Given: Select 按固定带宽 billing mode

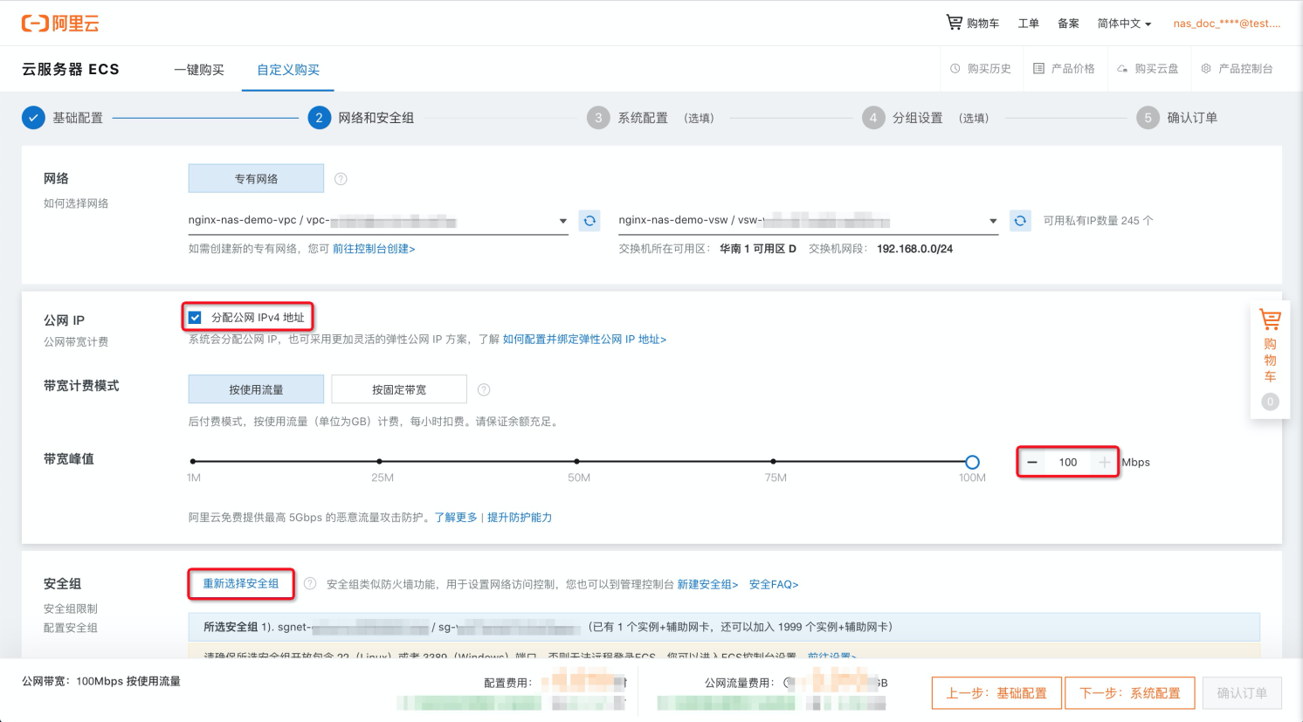Looking at the screenshot, I should [x=399, y=389].
